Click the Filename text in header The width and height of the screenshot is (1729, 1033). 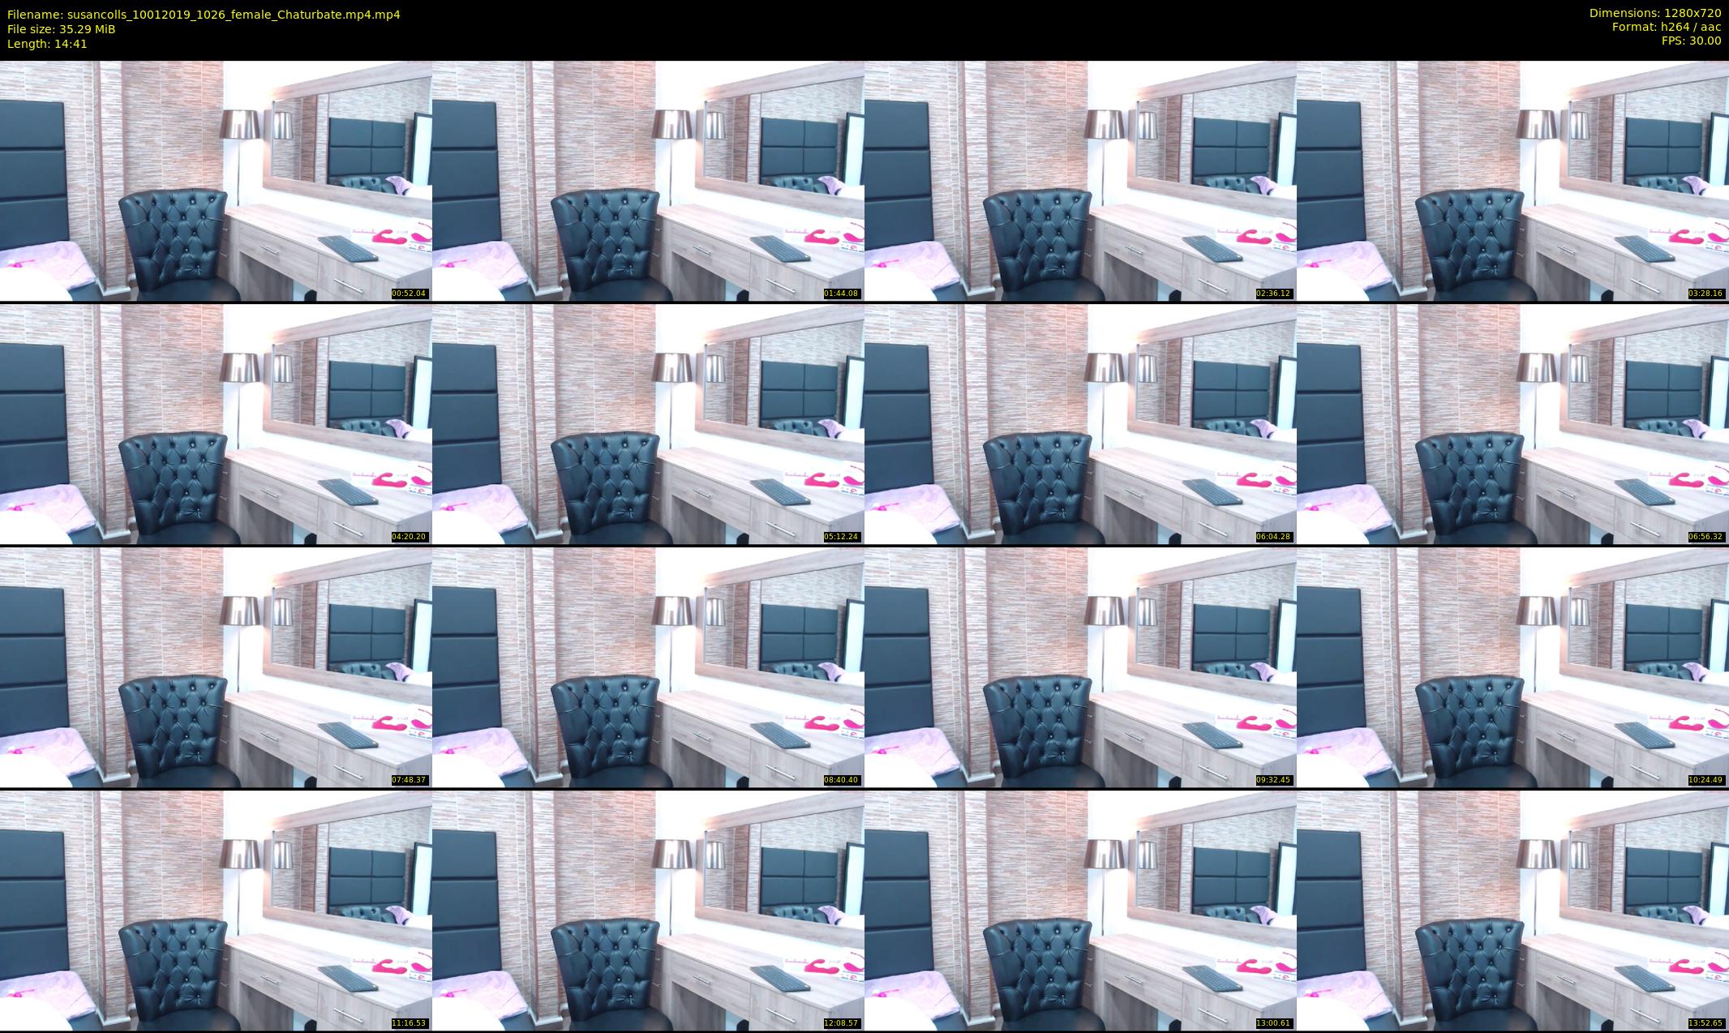point(204,15)
